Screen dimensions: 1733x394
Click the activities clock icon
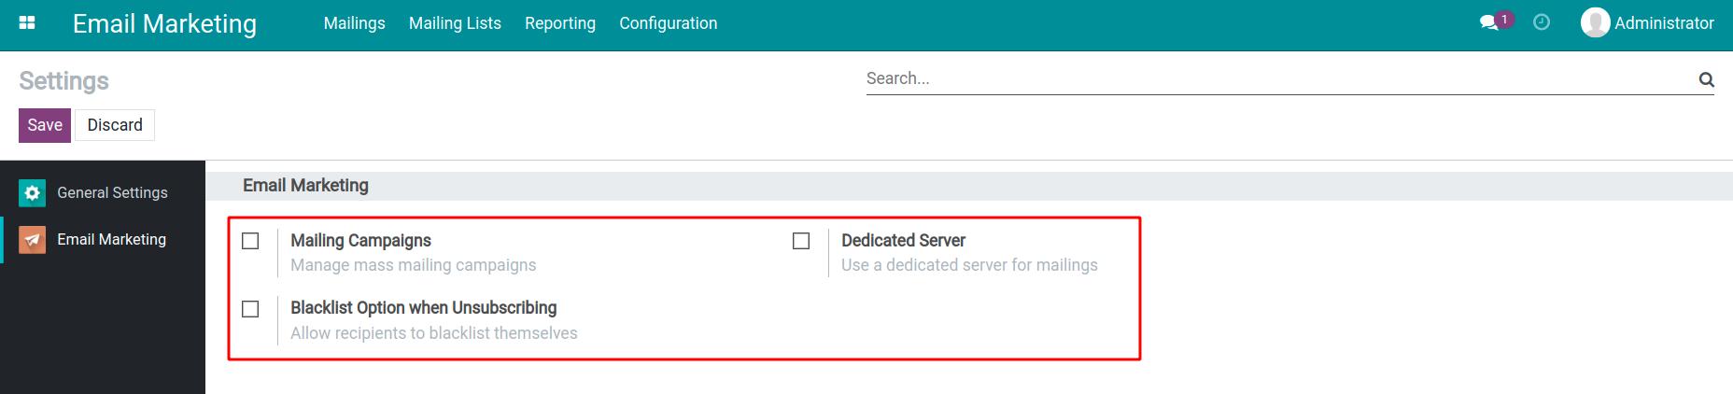point(1542,22)
